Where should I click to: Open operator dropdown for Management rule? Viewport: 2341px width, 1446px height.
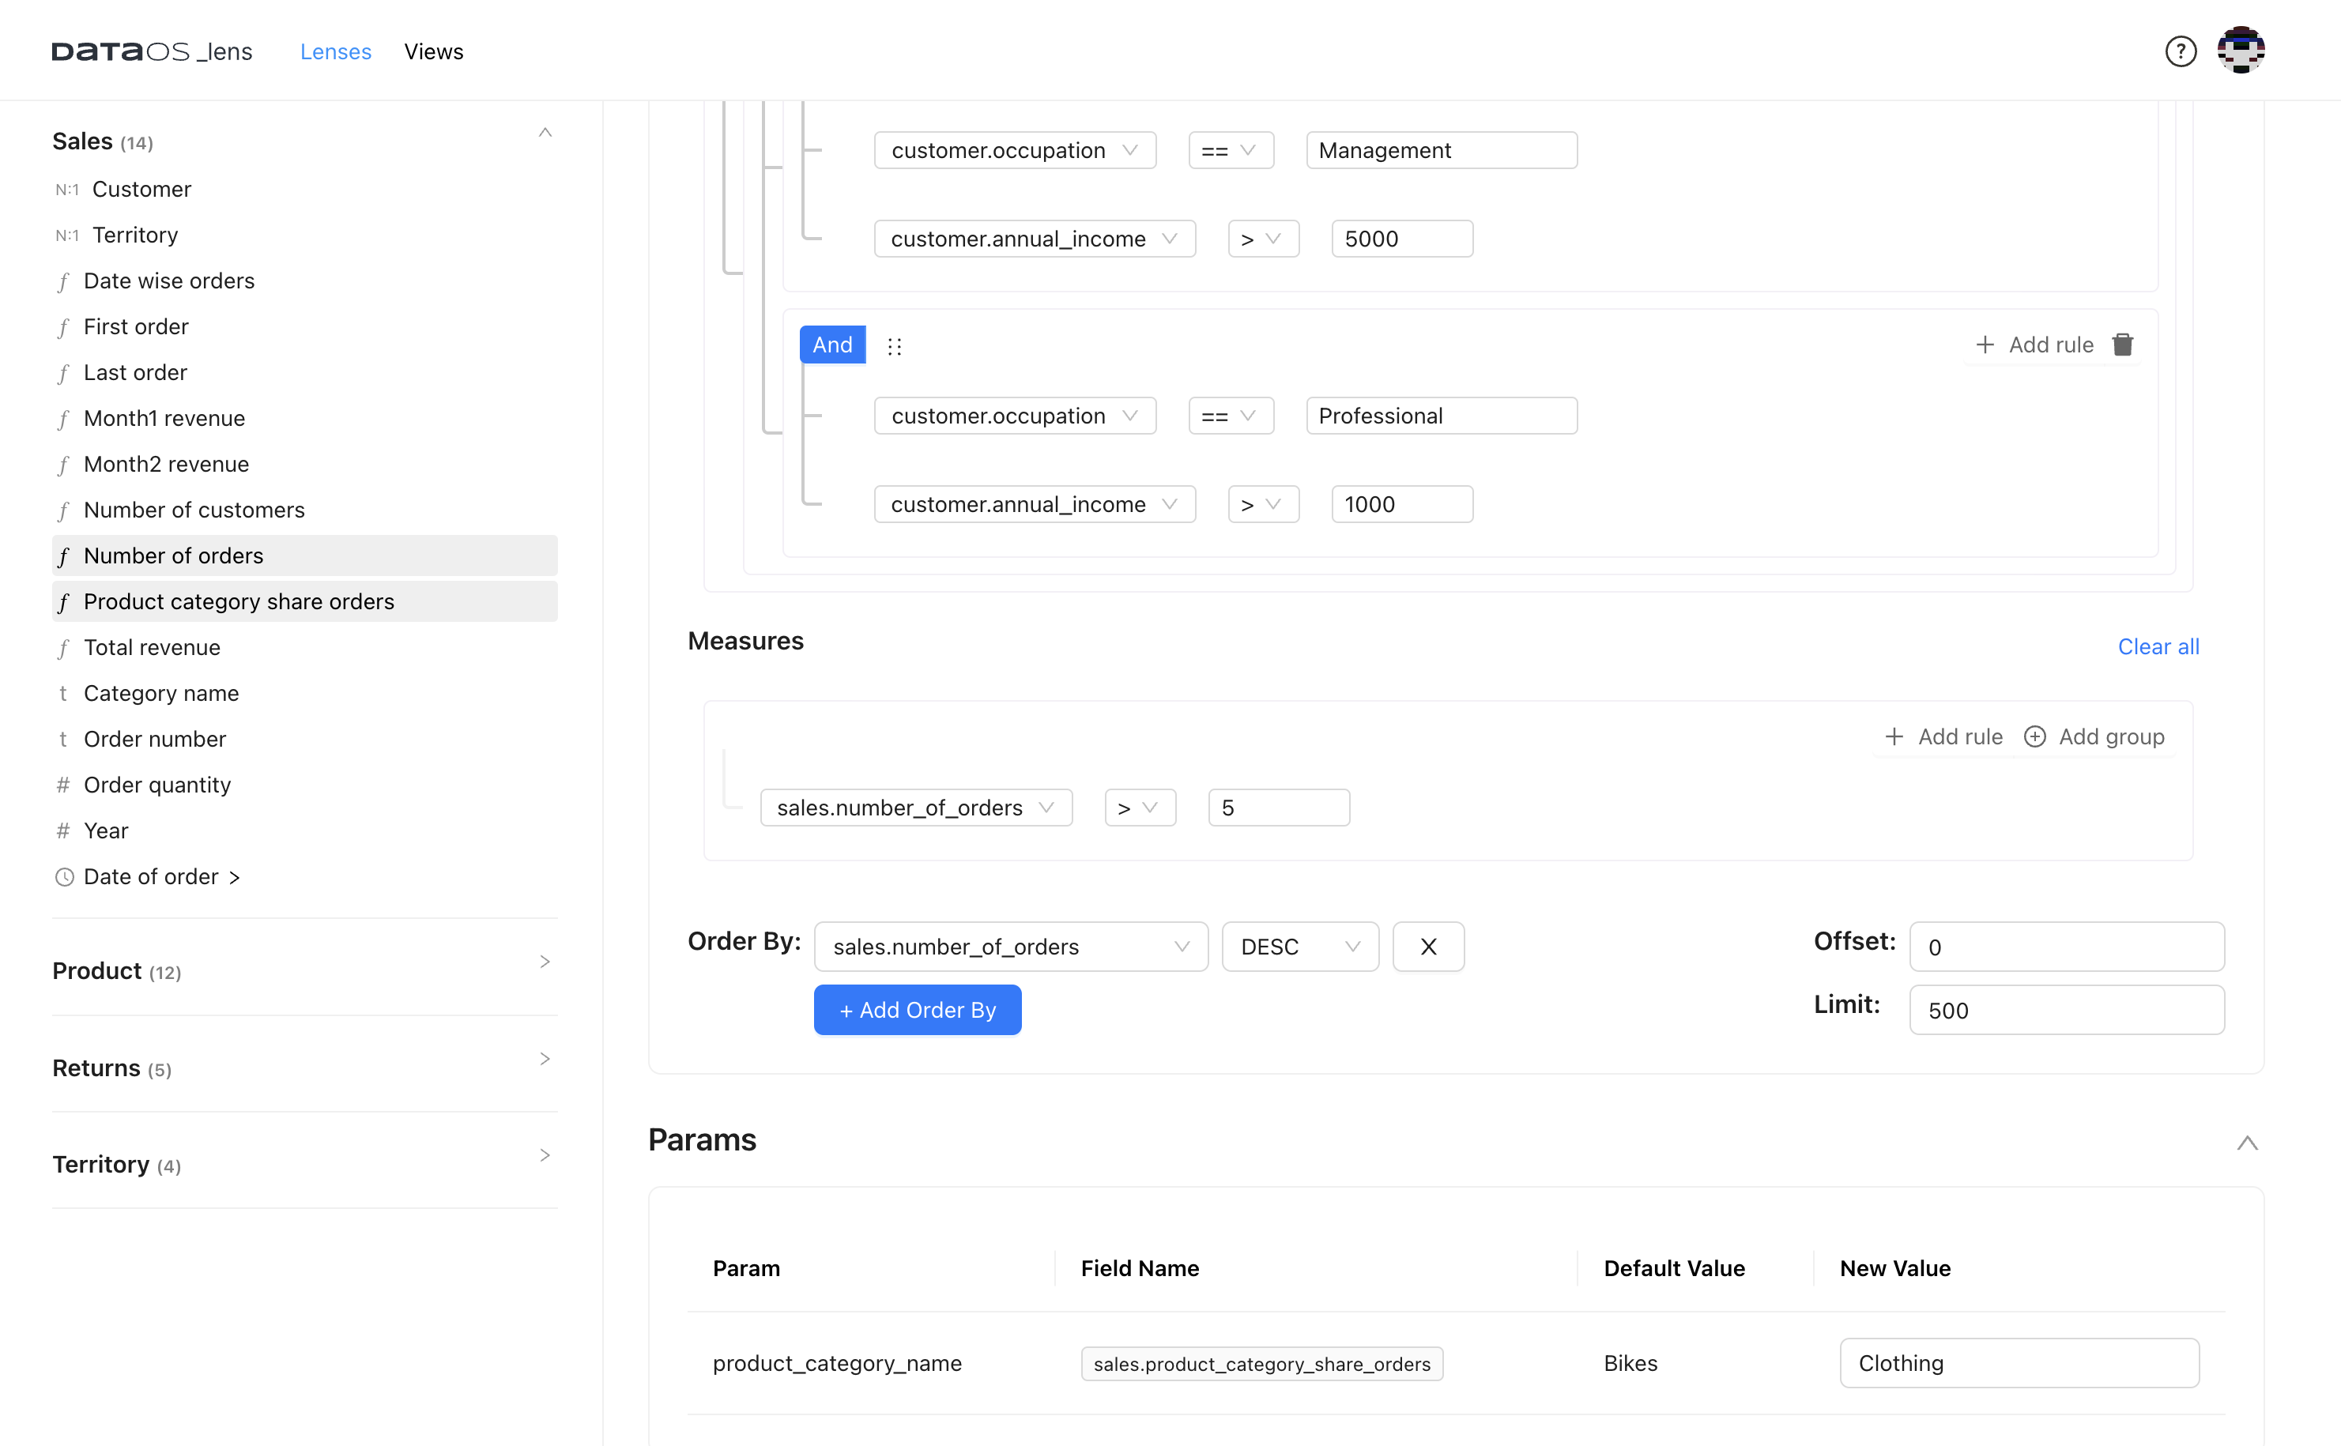[1231, 150]
